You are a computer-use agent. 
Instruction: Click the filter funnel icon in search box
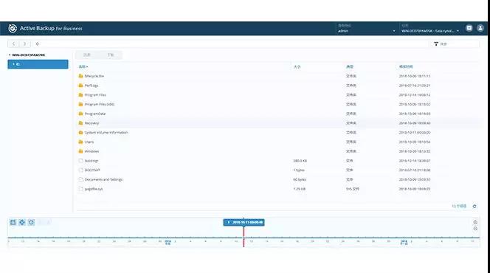pyautogui.click(x=436, y=44)
